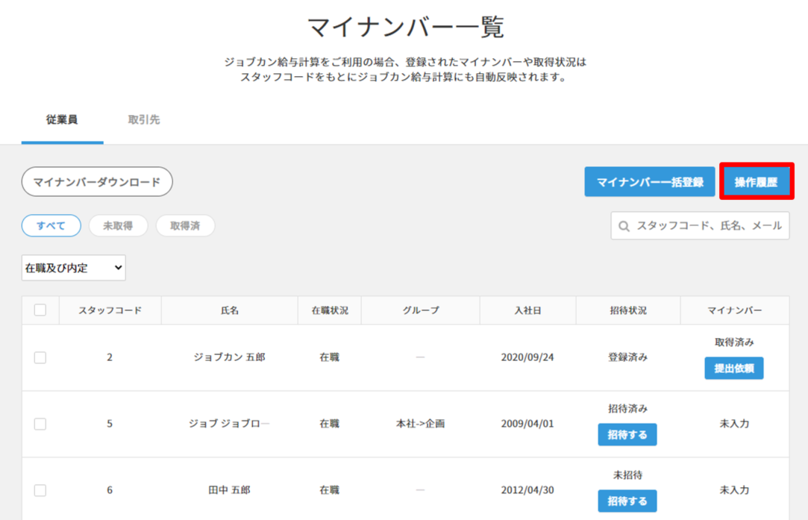Open マイナンバー一括登録 bulk registration
The width and height of the screenshot is (808, 520).
click(x=649, y=182)
